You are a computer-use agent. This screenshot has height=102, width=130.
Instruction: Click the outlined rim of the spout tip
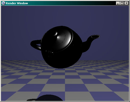(x=95, y=36)
